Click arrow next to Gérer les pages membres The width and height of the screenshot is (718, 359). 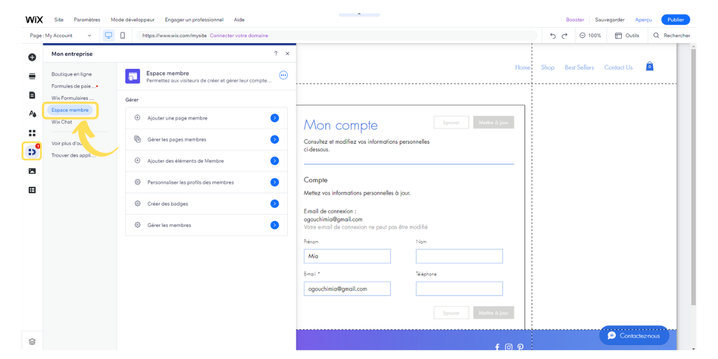click(275, 139)
